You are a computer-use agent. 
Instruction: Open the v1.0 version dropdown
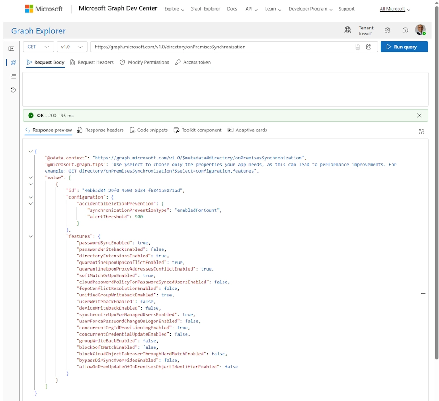click(x=72, y=47)
